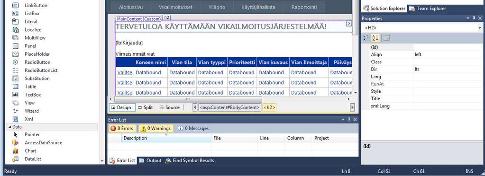The height and width of the screenshot is (176, 485).
Task: Pick the DataList control icon
Action: pyautogui.click(x=16, y=159)
